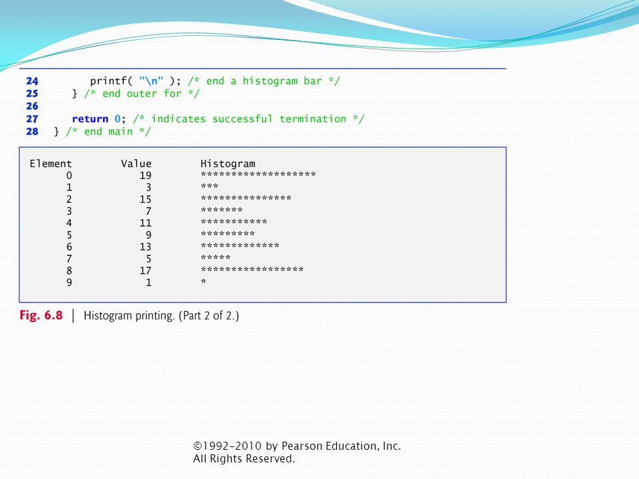
Task: Click the three-asterisk histogram bar
Action: [210, 186]
